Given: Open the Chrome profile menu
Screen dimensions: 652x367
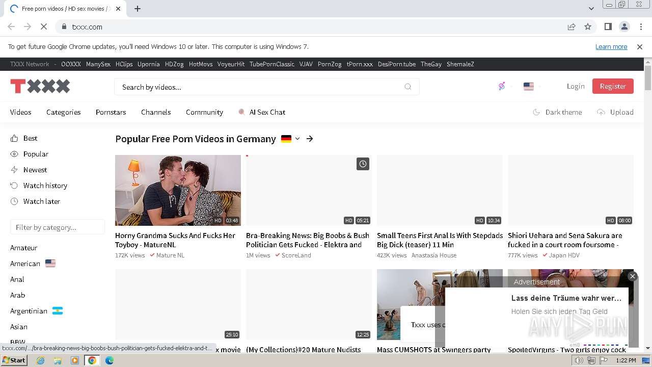Looking at the screenshot, I should click(624, 27).
